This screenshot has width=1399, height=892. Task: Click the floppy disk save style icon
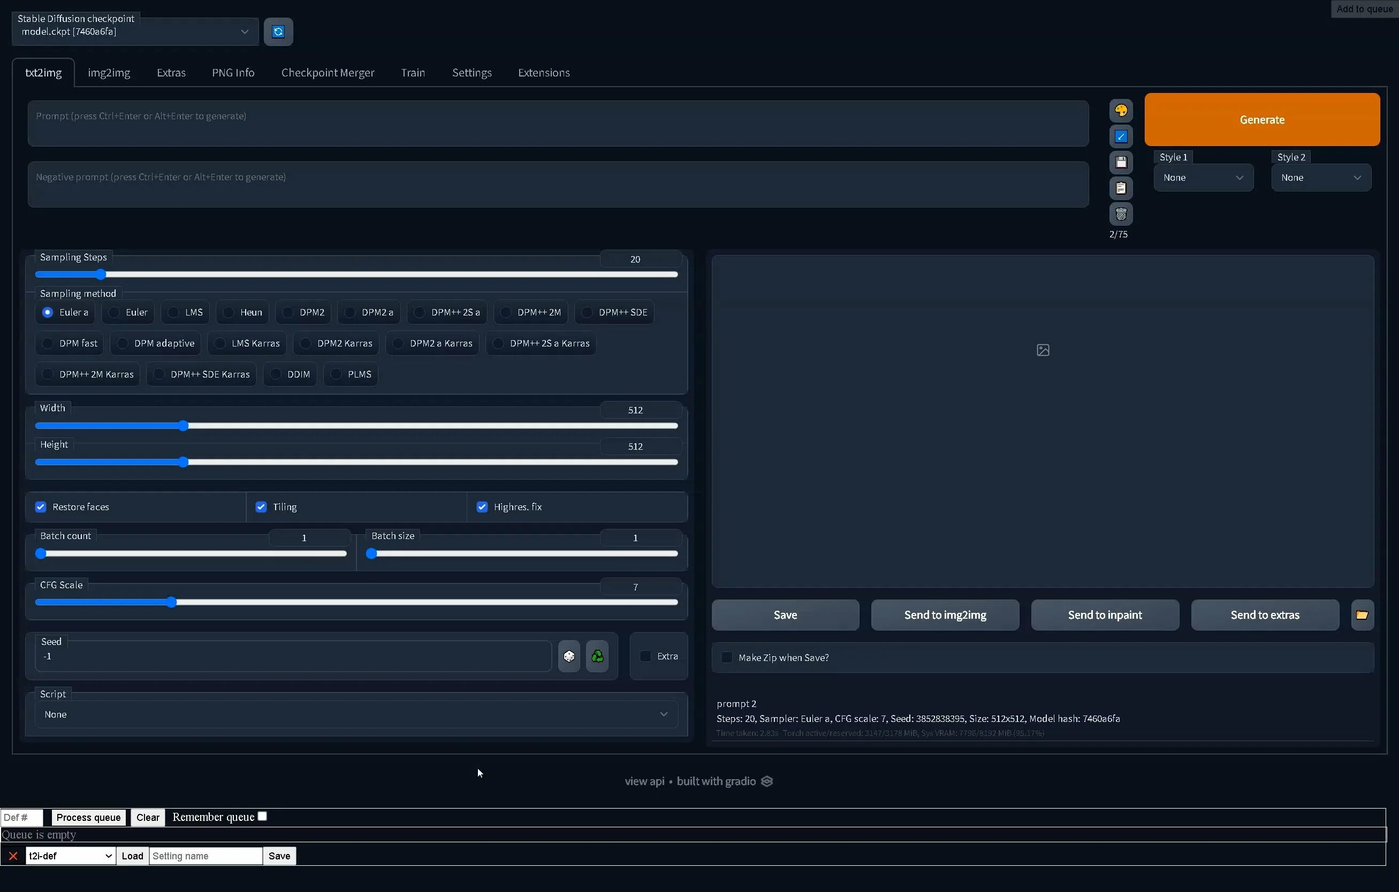[x=1121, y=163]
